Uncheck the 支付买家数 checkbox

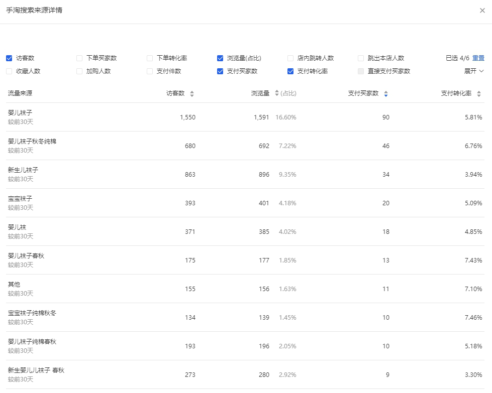tap(220, 71)
